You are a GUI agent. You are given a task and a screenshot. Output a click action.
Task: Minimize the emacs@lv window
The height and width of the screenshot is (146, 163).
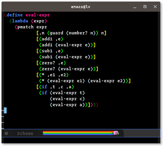135,7
